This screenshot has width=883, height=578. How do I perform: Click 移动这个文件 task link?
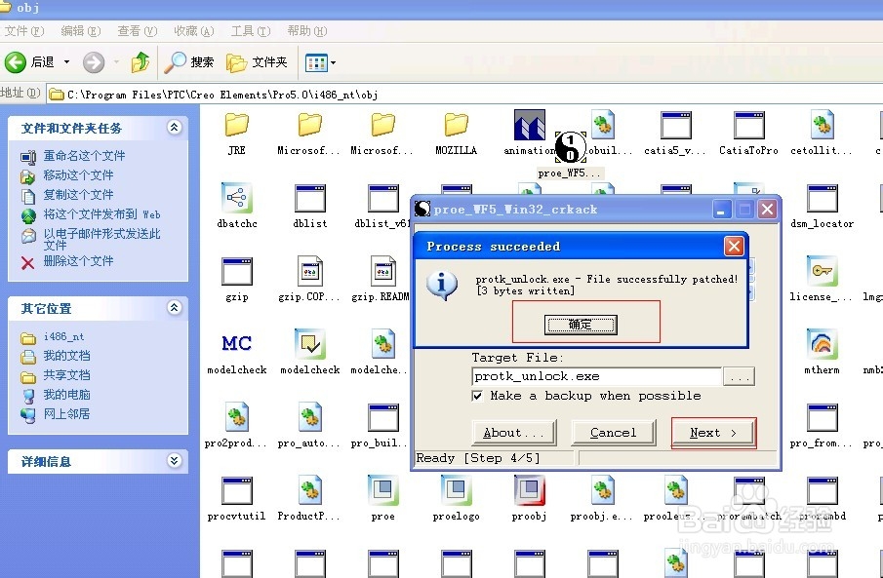(78, 175)
